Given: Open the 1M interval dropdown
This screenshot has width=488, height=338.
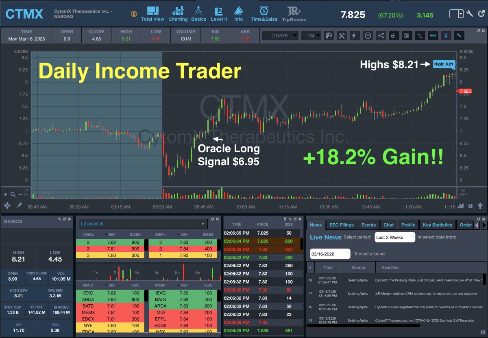Looking at the screenshot, I should (311, 36).
